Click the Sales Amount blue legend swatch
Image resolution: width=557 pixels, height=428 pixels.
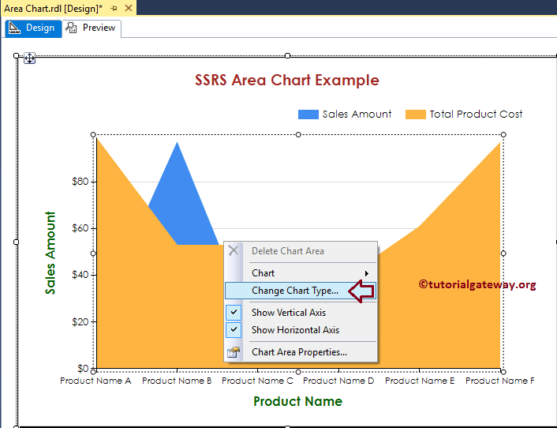click(x=308, y=115)
